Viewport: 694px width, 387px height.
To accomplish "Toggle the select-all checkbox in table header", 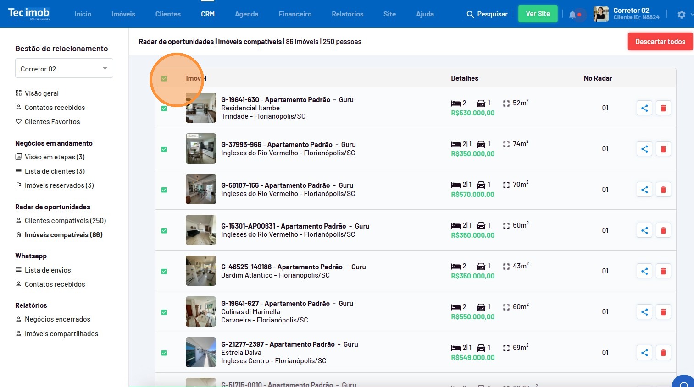I will (x=164, y=79).
